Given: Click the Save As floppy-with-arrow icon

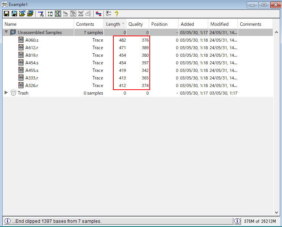Looking at the screenshot, I should click(14, 14).
